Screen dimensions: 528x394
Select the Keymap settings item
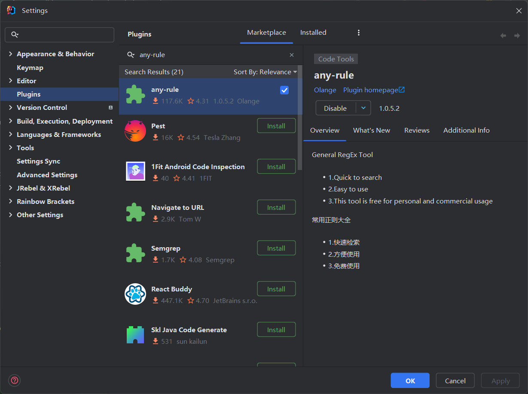[x=30, y=68]
